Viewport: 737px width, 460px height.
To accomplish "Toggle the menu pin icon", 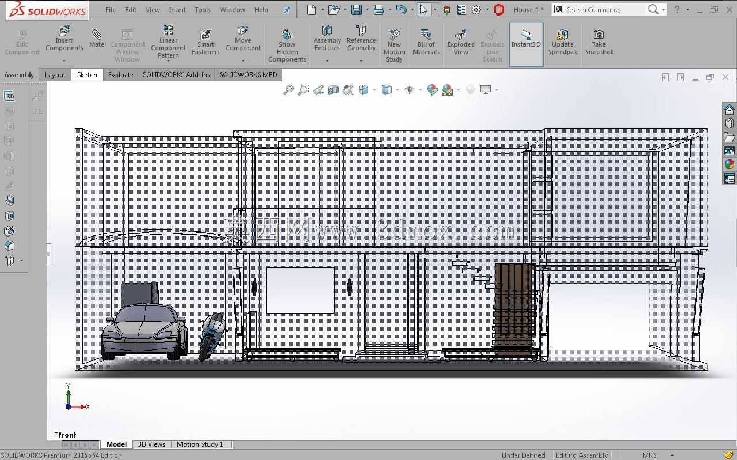I will pos(287,10).
